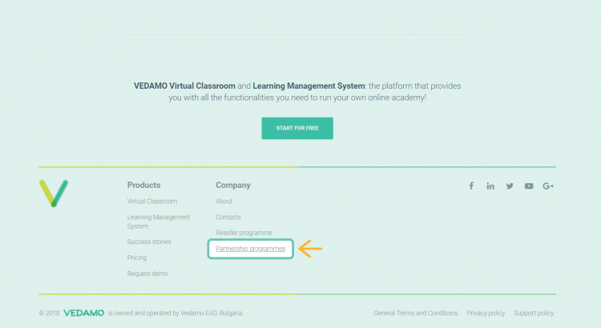This screenshot has height=328, width=601.
Task: Open the Privacy policy link
Action: (486, 313)
